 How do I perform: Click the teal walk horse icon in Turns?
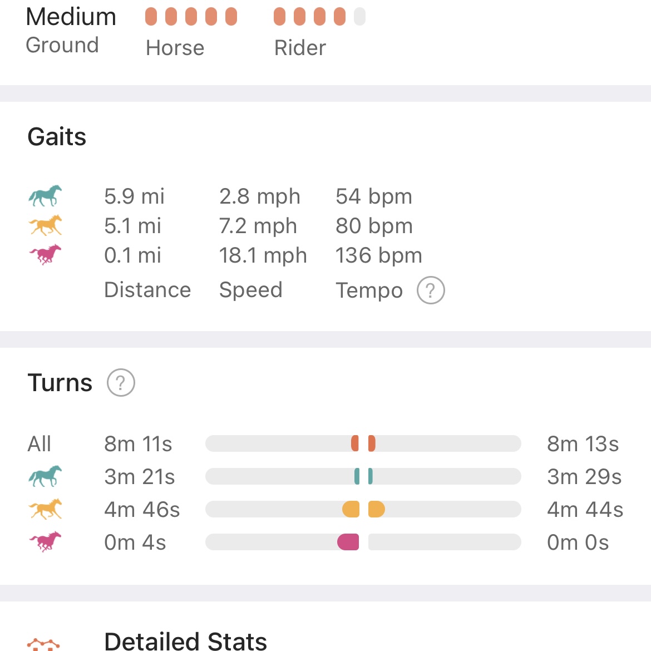[45, 476]
